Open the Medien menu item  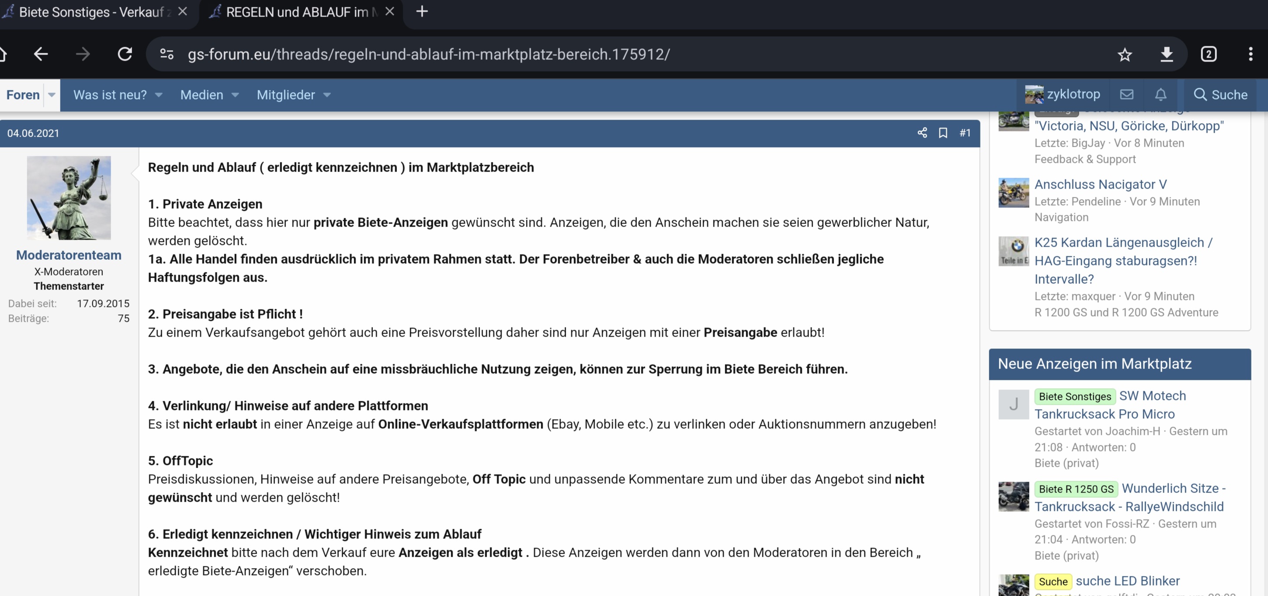tap(201, 95)
